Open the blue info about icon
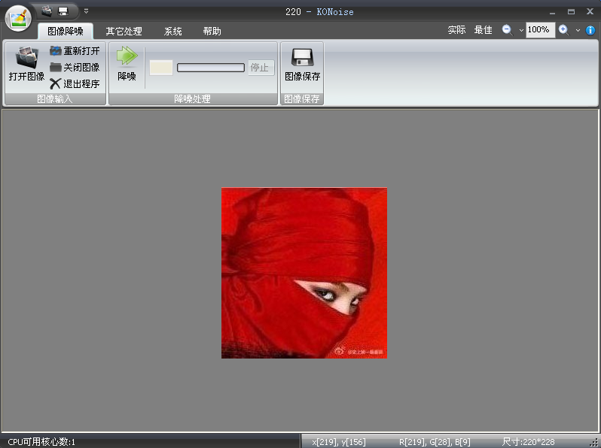Screen dimensions: 601x448 tap(590, 30)
